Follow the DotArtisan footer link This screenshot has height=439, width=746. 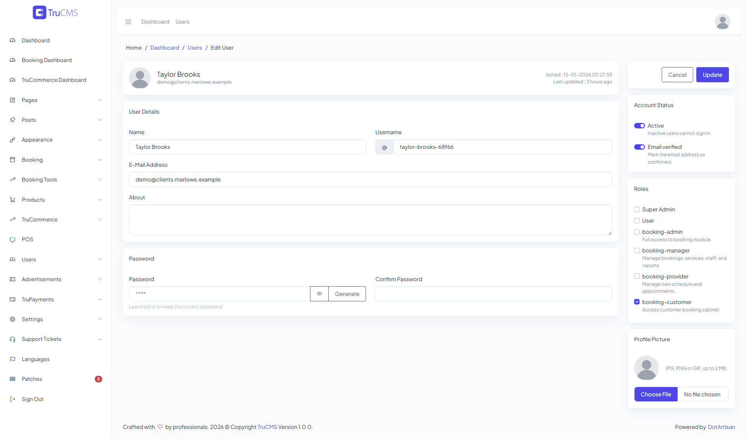click(x=721, y=427)
